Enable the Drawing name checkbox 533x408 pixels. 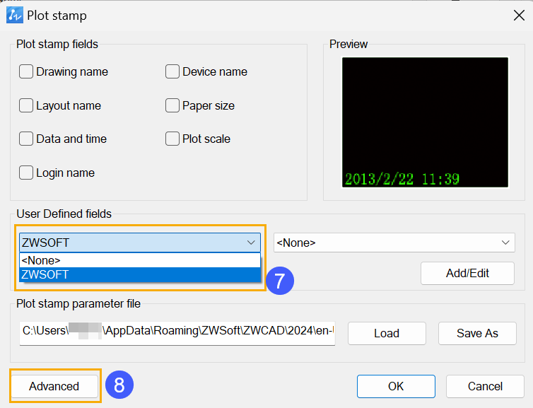coord(26,71)
